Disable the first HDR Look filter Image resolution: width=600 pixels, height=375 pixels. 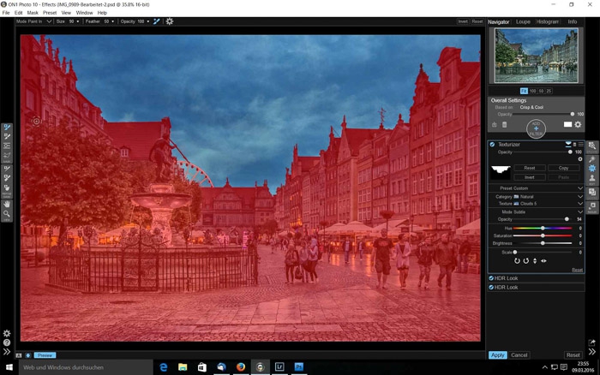492,278
